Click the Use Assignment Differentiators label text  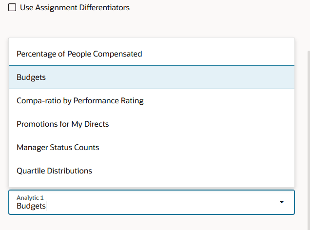pos(75,8)
